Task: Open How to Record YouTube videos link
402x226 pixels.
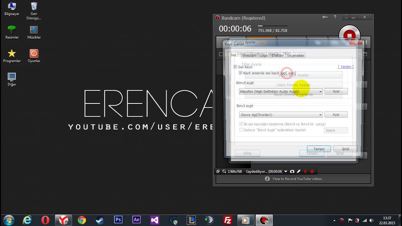Action: tap(297, 179)
